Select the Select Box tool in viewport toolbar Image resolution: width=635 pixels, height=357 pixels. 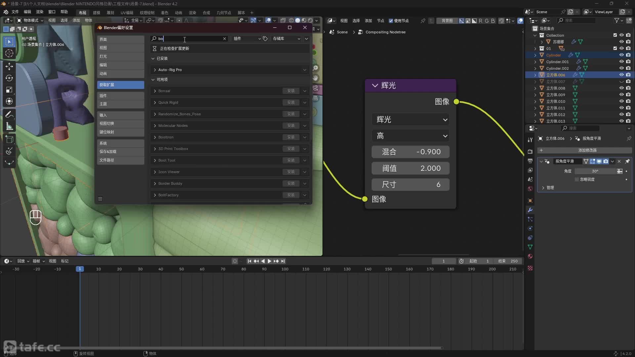[x=9, y=42]
